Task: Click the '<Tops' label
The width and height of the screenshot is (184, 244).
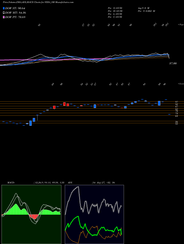Action: [181, 25]
